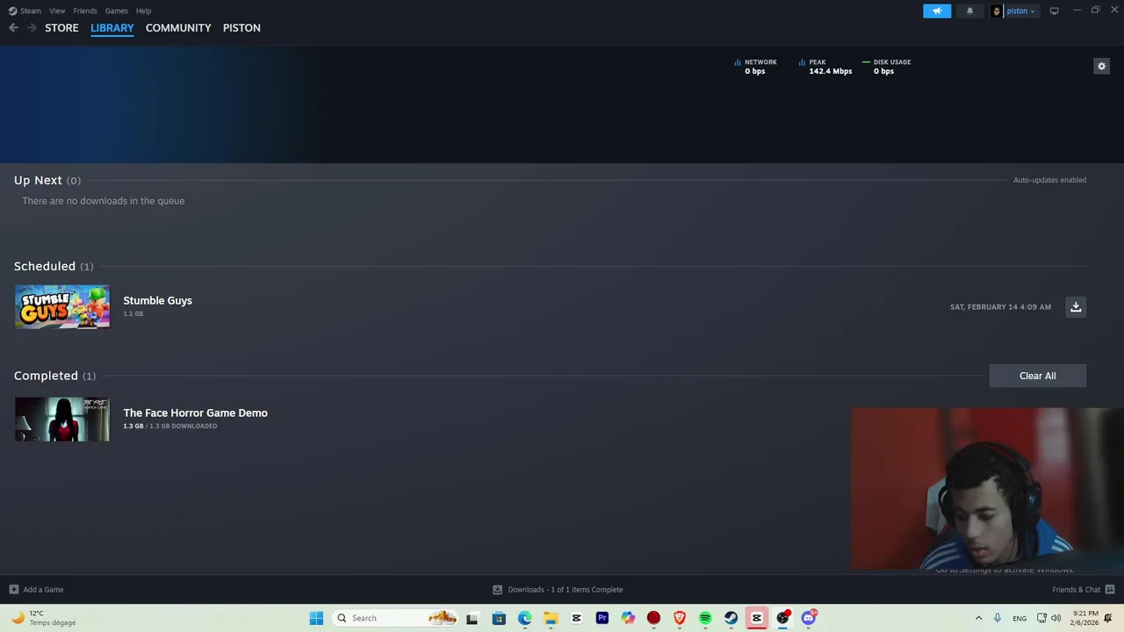Click the PEAK 142.4 Mbps stat

click(x=825, y=67)
